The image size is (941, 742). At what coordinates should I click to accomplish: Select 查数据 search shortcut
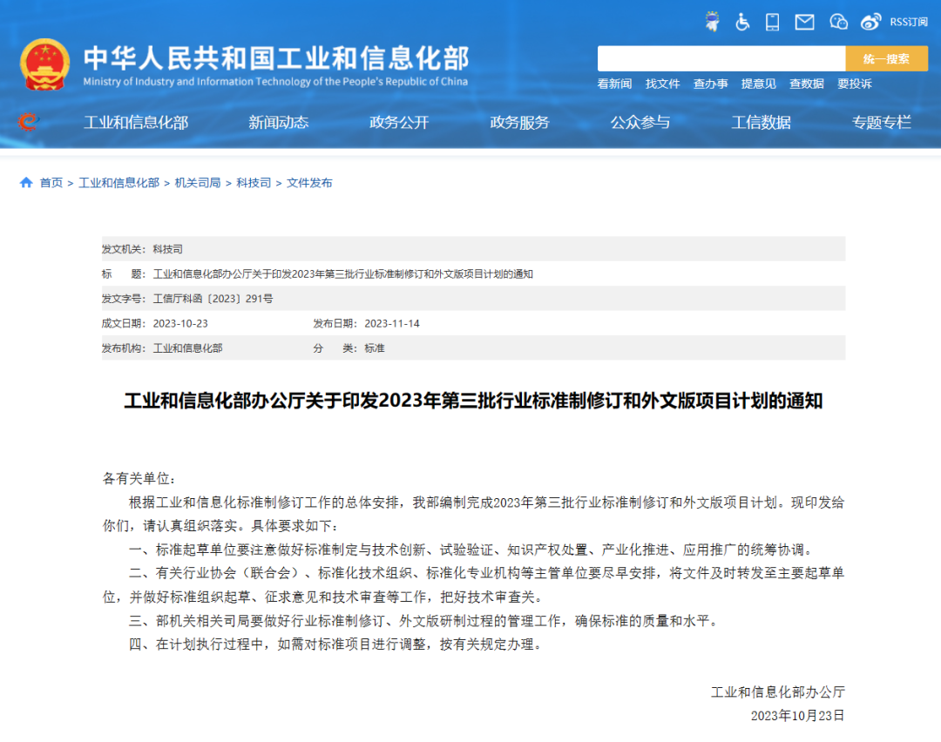click(807, 84)
